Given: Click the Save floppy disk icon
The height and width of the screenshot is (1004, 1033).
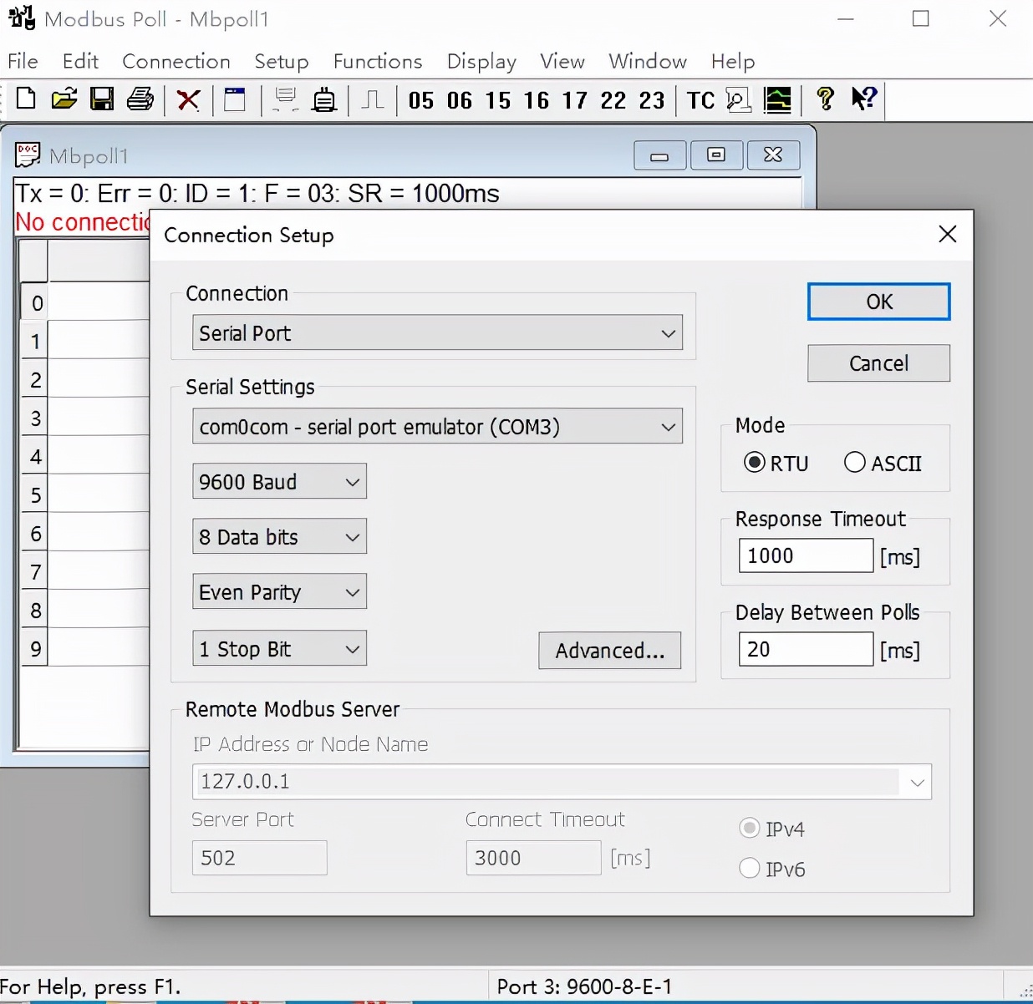Looking at the screenshot, I should tap(102, 99).
